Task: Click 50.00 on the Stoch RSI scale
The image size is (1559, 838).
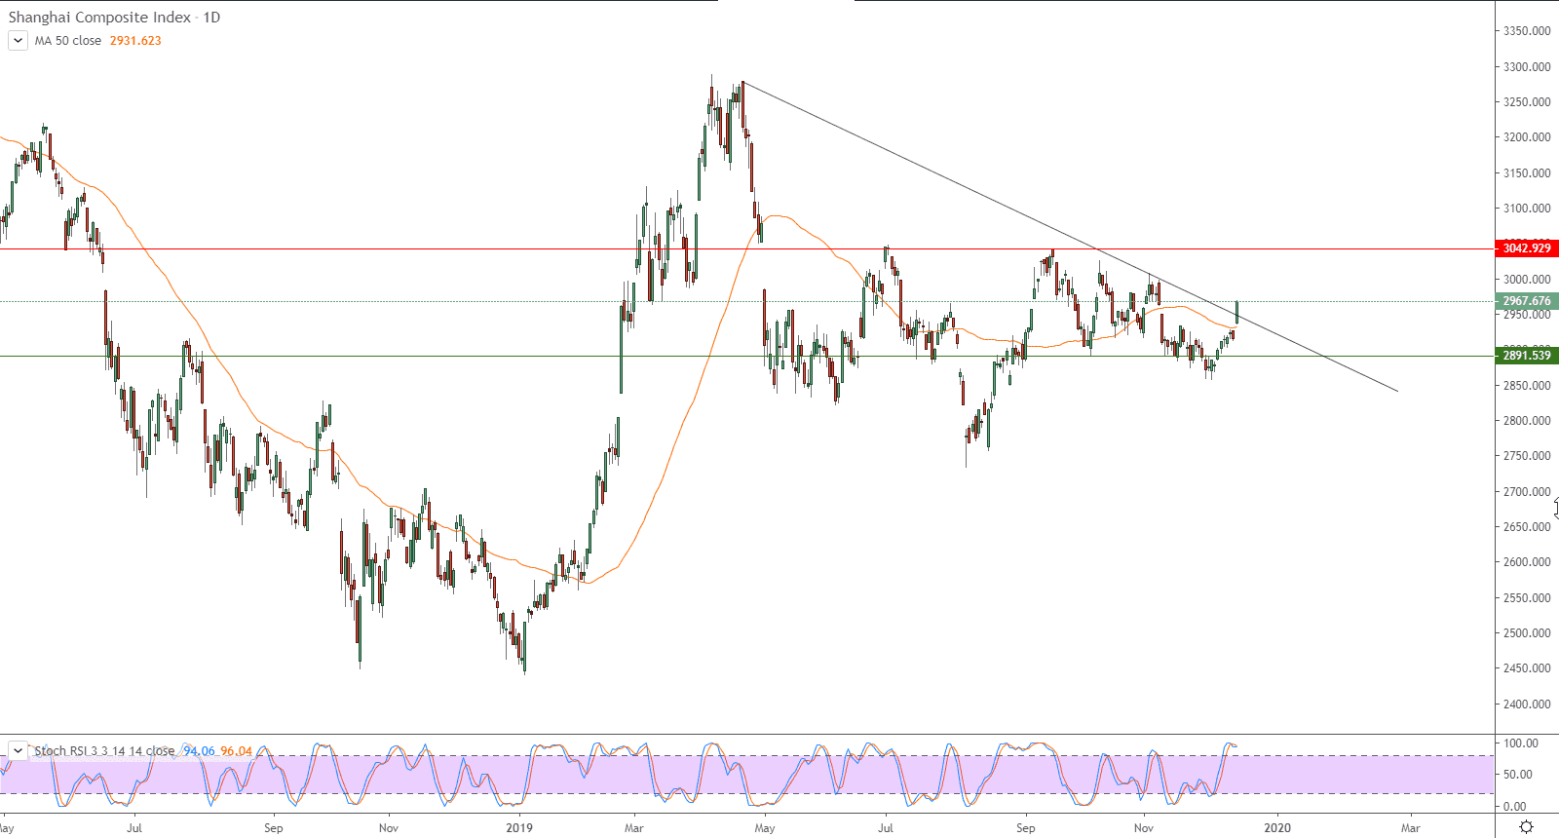Action: tap(1518, 775)
